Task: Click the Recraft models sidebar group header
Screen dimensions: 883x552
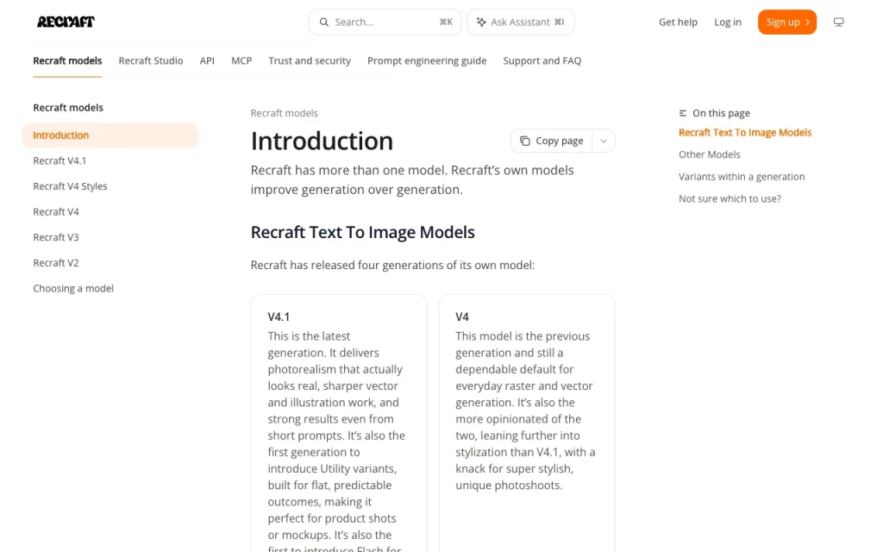Action: (68, 108)
